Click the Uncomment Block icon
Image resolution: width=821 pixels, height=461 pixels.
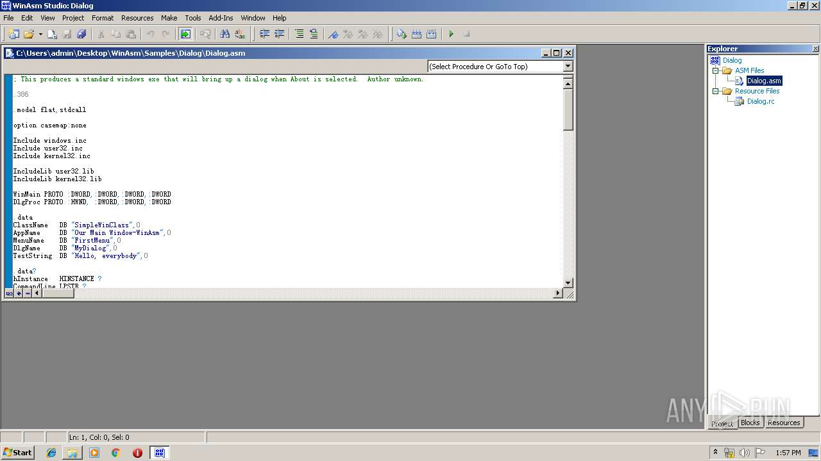pyautogui.click(x=314, y=34)
